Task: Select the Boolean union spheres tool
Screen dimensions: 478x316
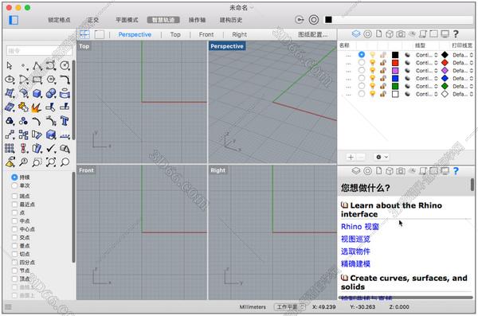Action: pos(51,93)
